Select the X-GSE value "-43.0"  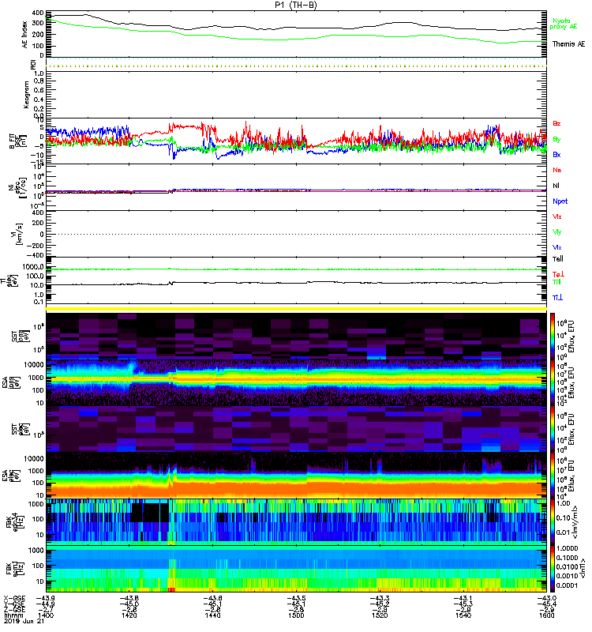(547, 598)
